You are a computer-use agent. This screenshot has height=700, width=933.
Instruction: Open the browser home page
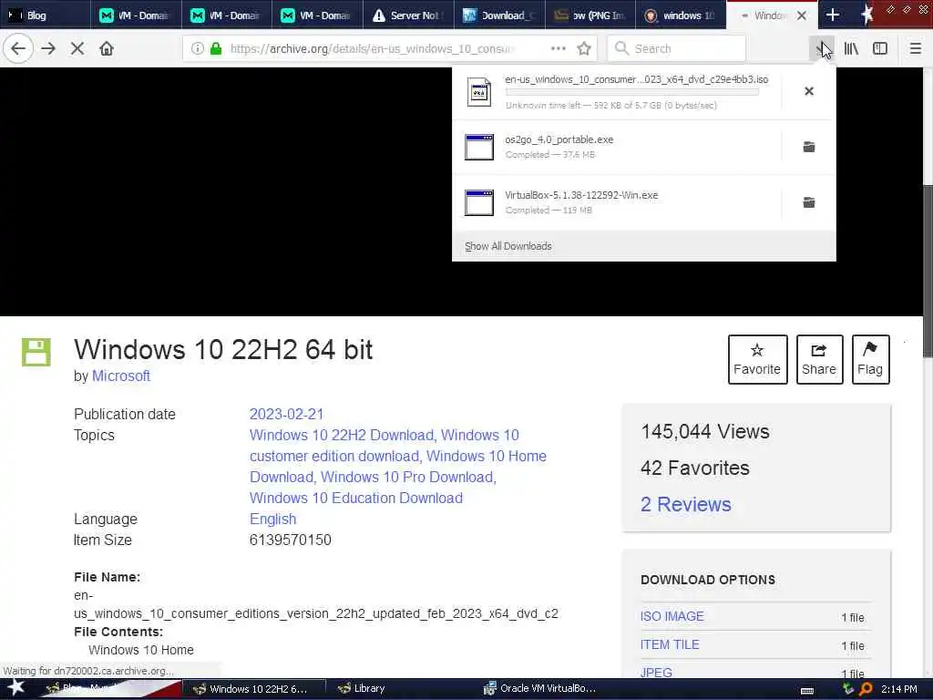(x=107, y=49)
